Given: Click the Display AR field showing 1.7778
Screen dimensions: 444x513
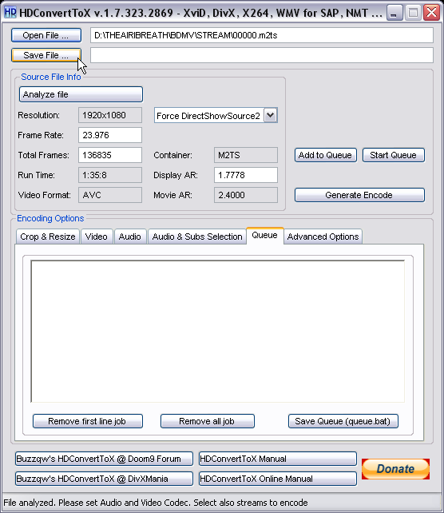Looking at the screenshot, I should (246, 175).
